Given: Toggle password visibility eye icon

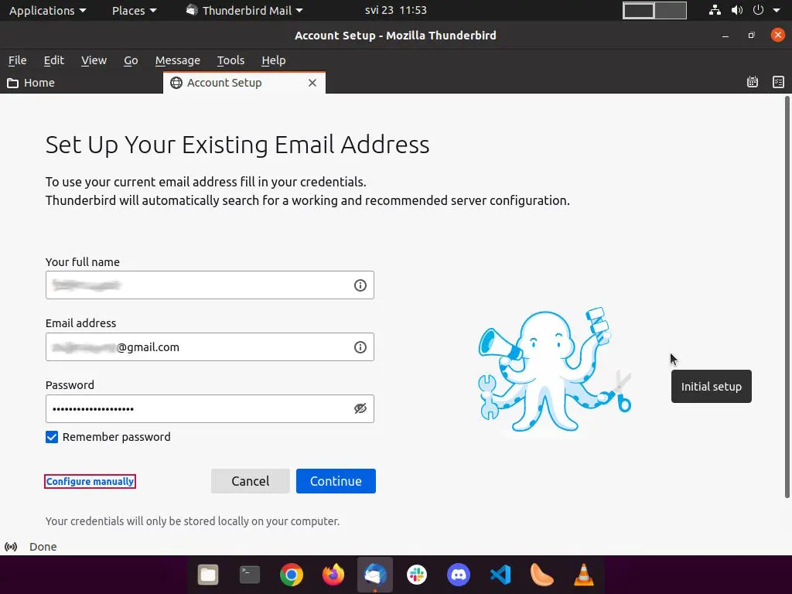Looking at the screenshot, I should pos(360,409).
